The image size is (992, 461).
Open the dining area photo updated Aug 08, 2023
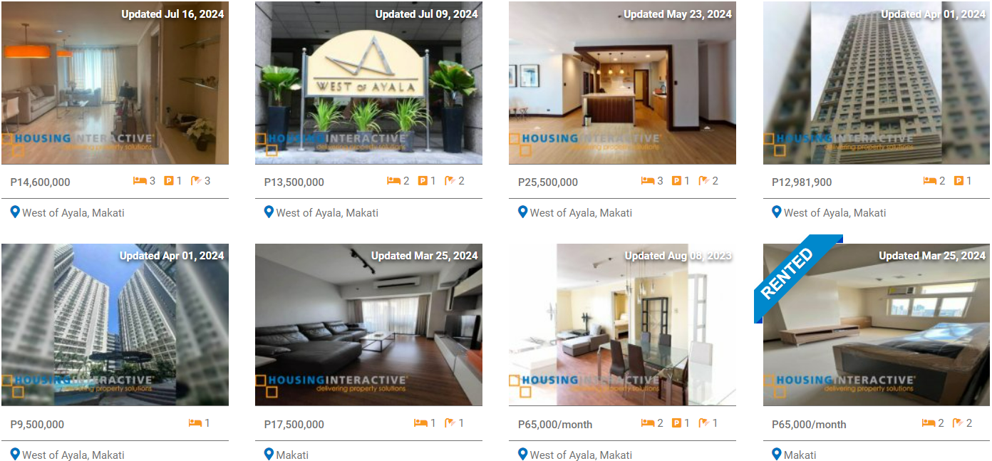pyautogui.click(x=622, y=325)
